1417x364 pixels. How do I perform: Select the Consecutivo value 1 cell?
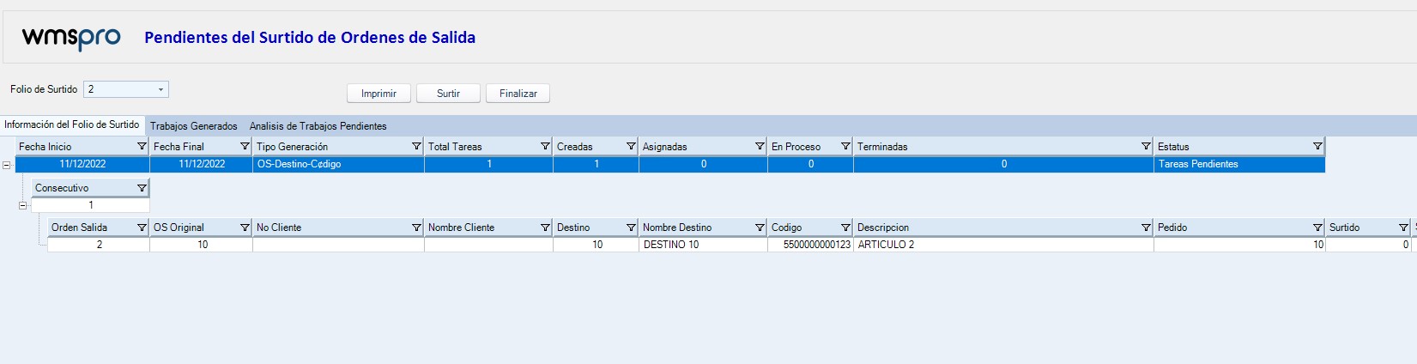(90, 205)
